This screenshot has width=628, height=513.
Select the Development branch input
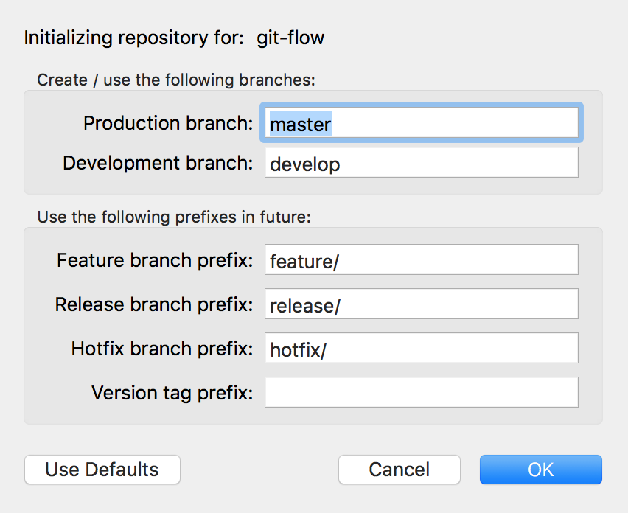click(420, 163)
